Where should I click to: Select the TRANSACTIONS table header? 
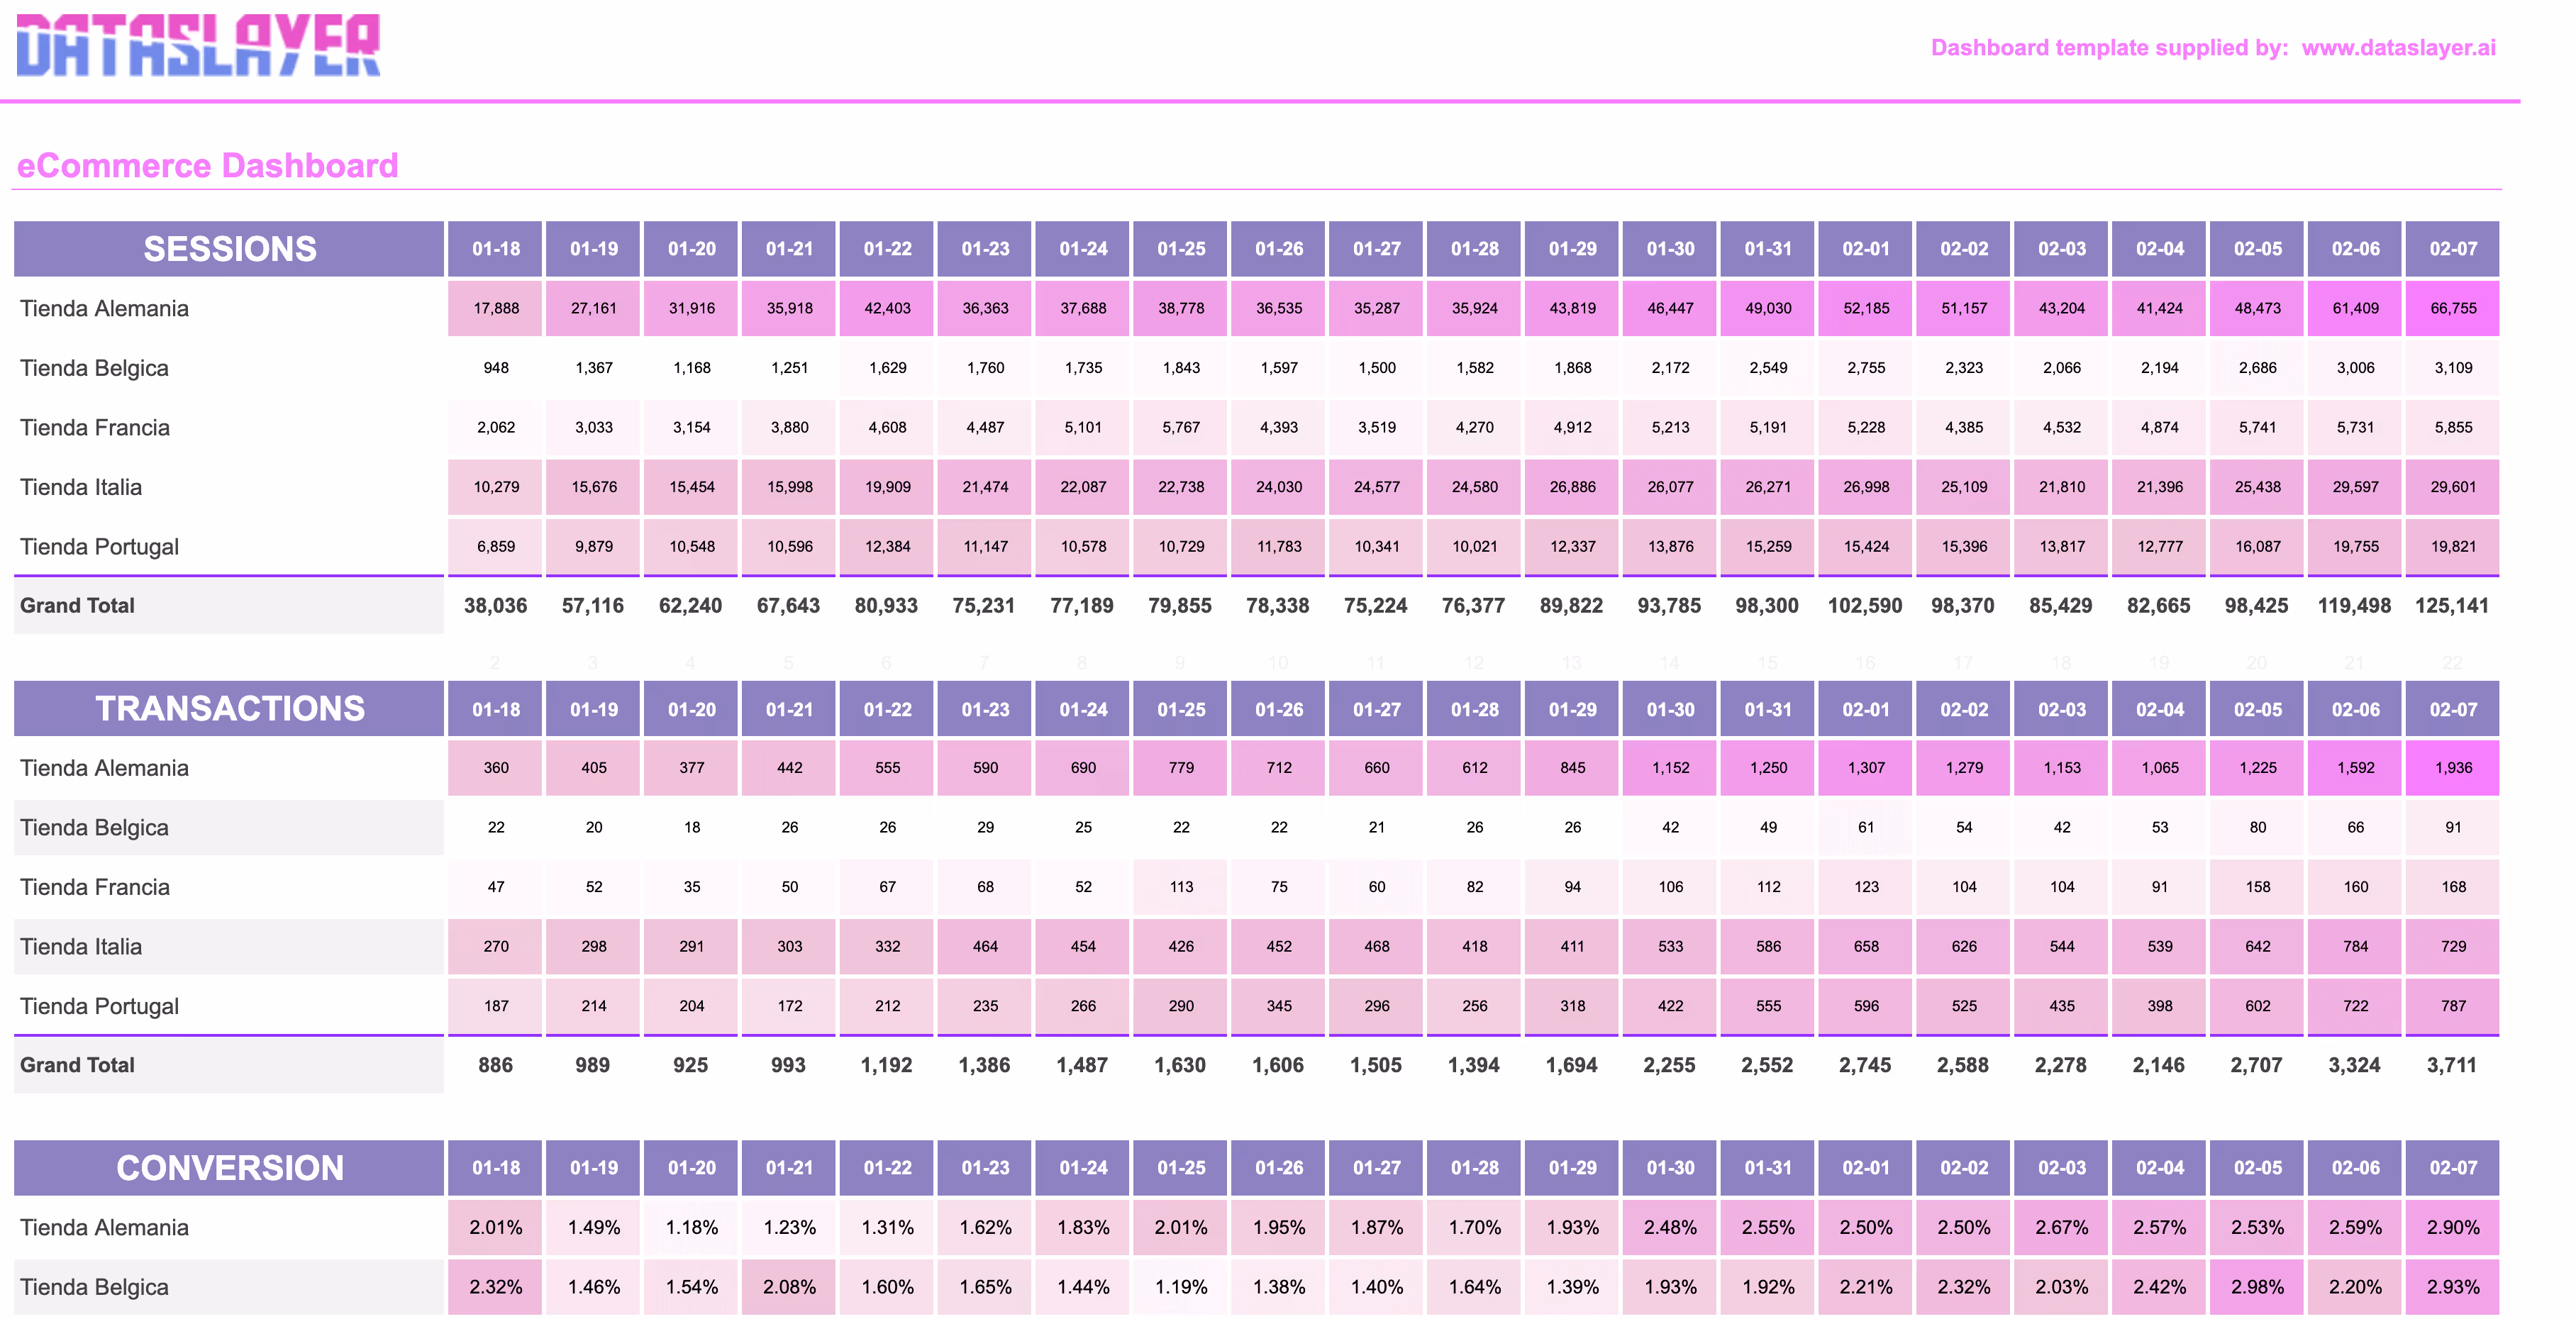pyautogui.click(x=229, y=709)
